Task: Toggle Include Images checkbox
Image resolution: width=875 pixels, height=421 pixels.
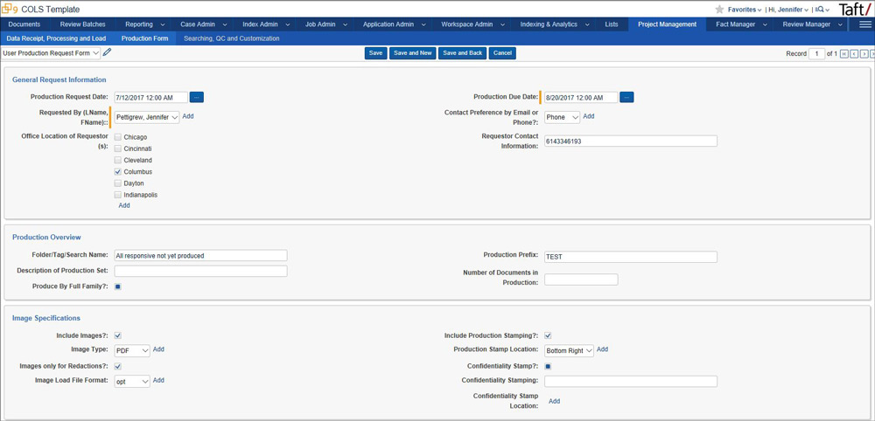Action: [118, 335]
